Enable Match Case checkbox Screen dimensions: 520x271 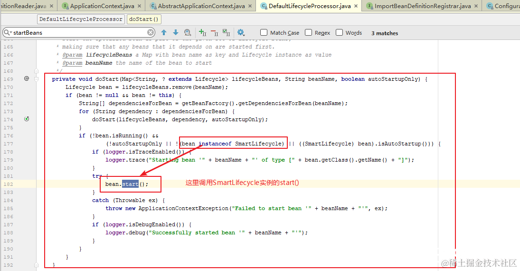click(x=264, y=32)
